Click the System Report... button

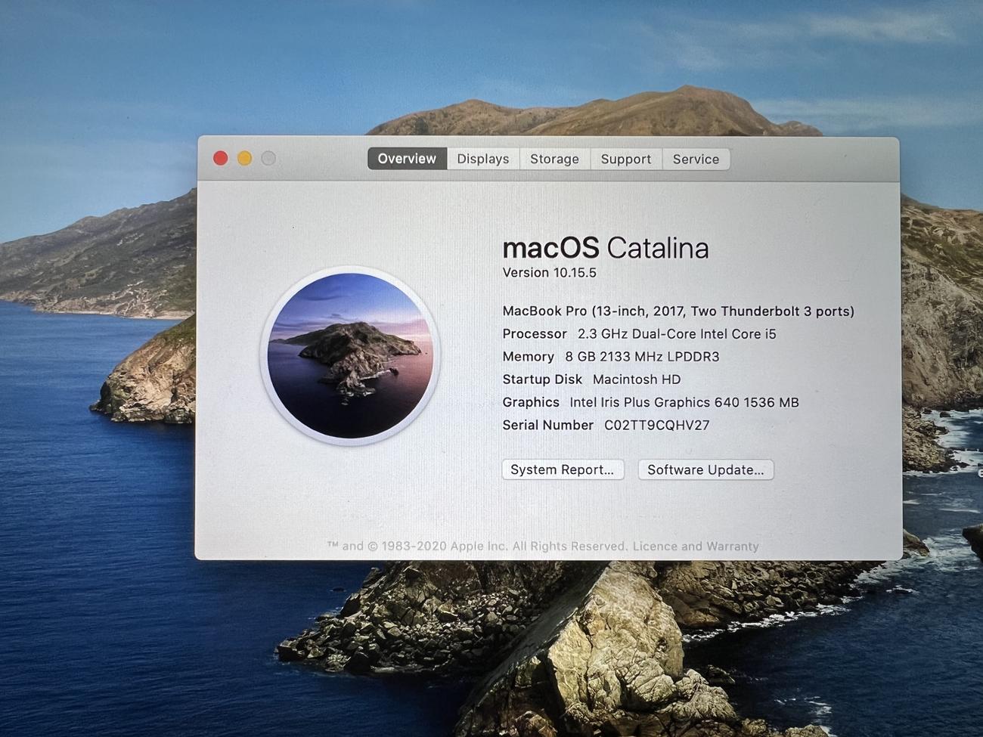click(x=563, y=469)
